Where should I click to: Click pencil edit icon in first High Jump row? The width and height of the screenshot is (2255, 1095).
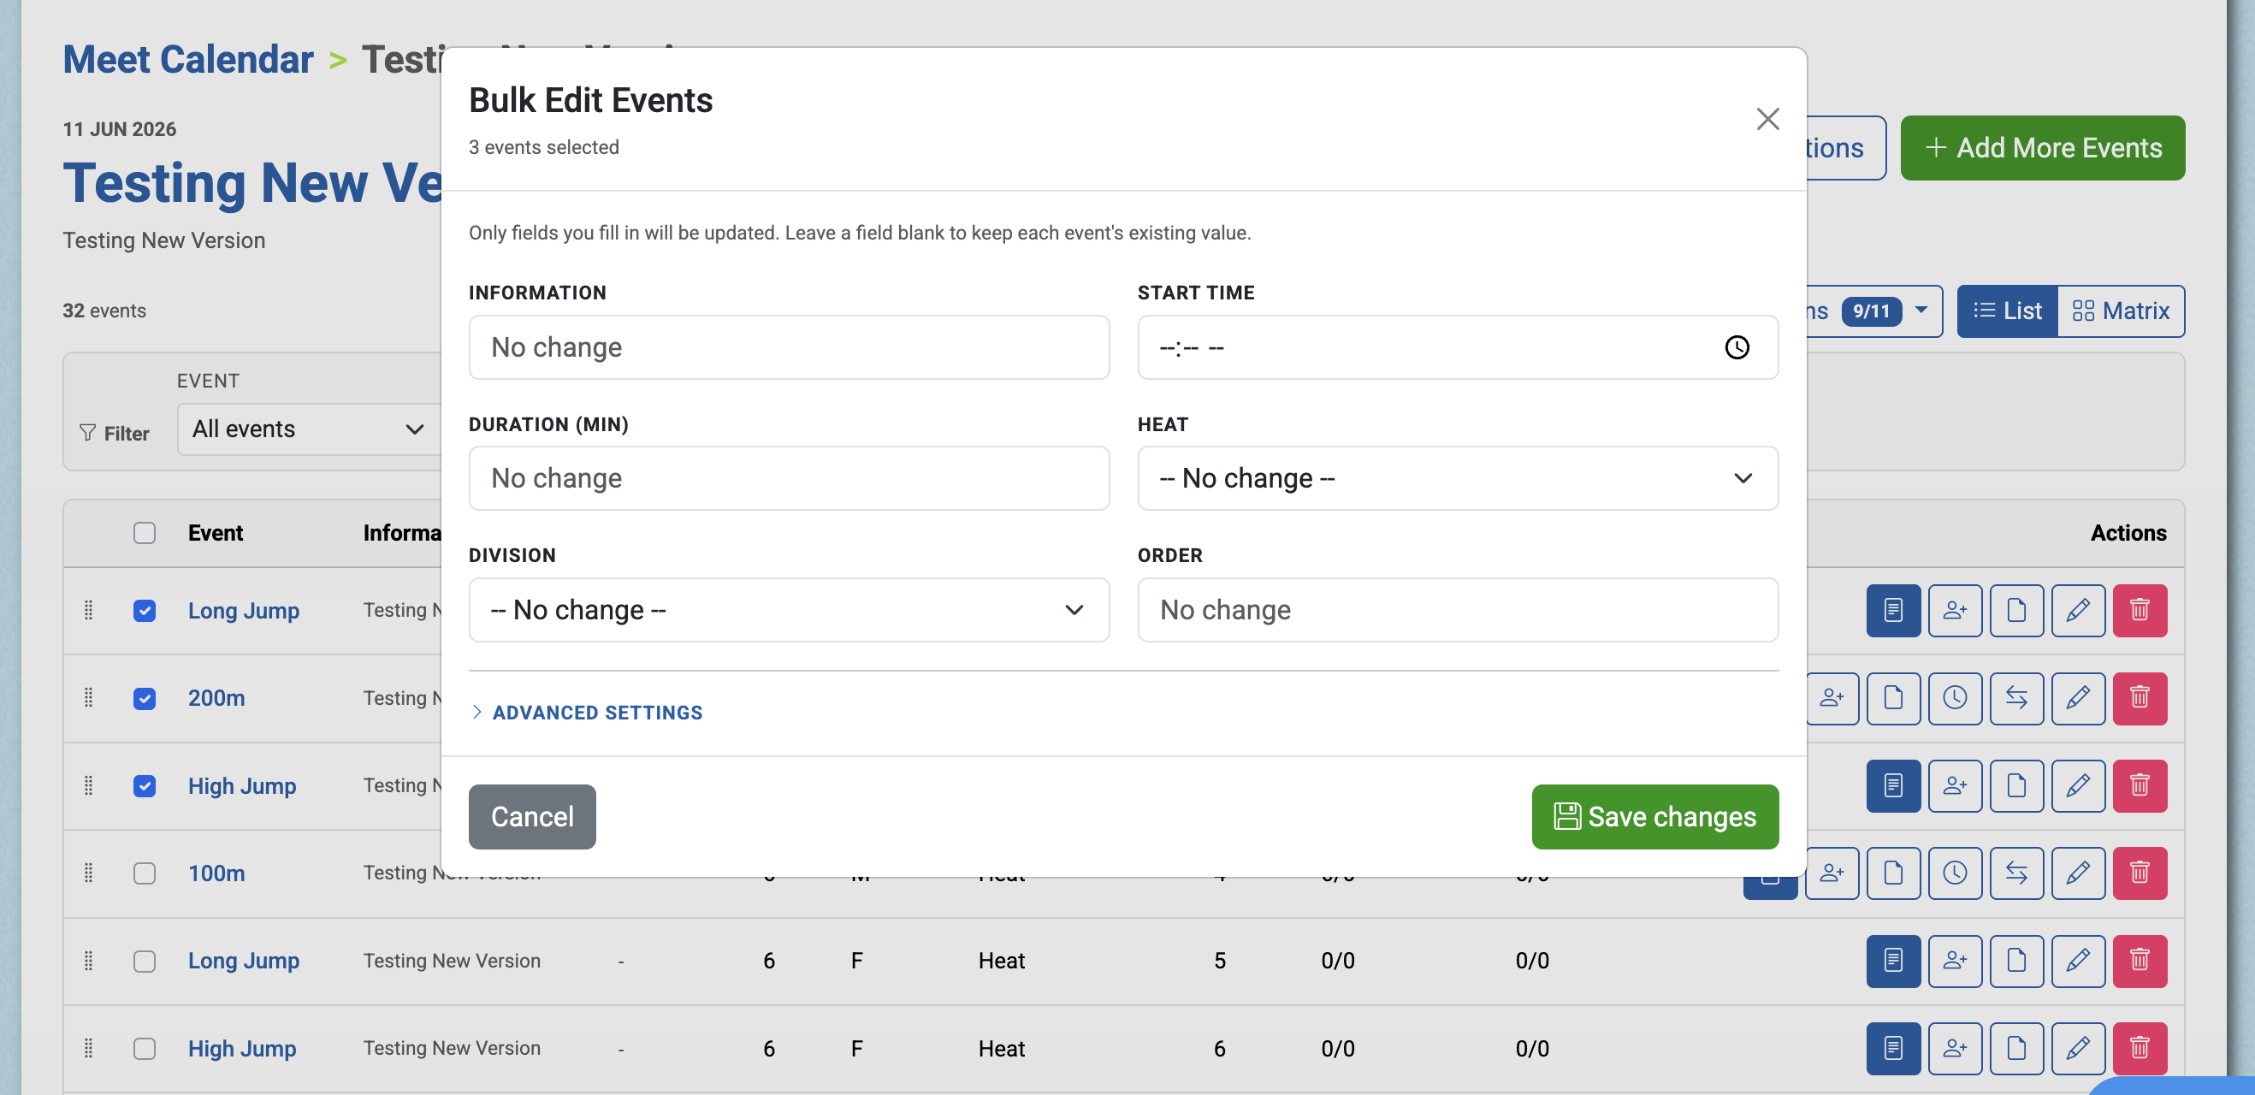[2078, 785]
